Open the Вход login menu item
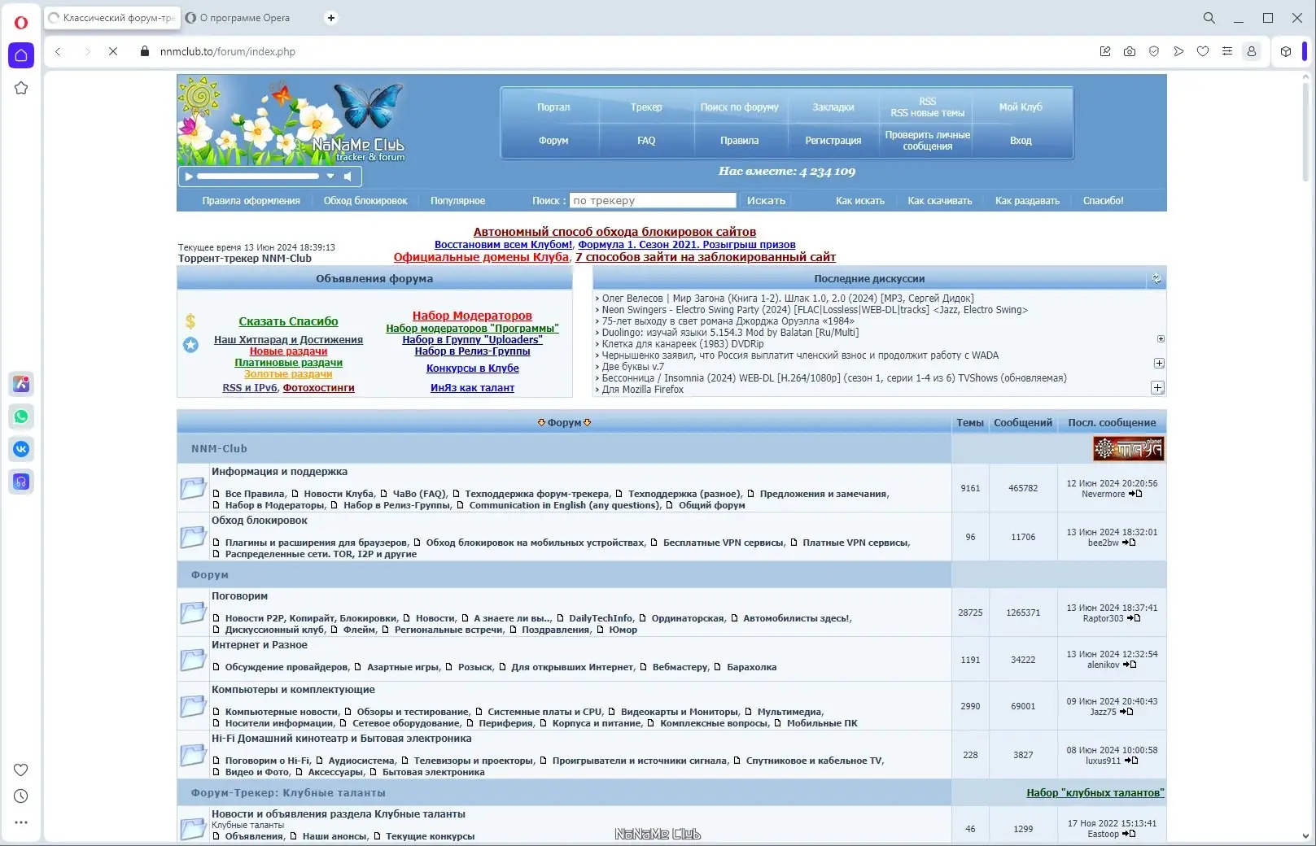The height and width of the screenshot is (846, 1316). 1021,141
